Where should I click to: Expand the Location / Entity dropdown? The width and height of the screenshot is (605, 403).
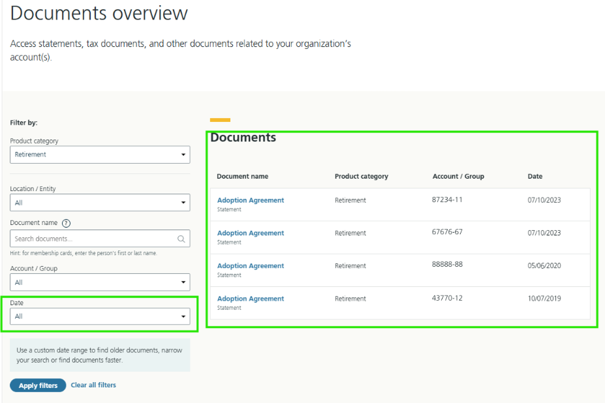100,202
